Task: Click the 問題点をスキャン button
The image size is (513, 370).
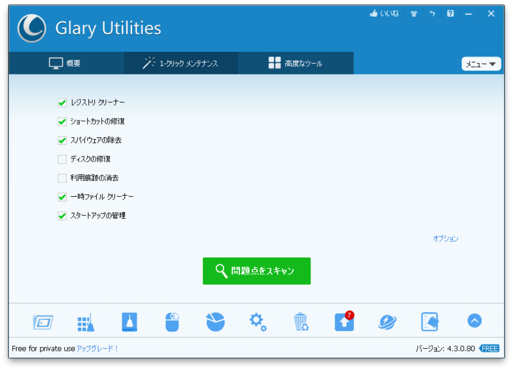Action: [256, 271]
